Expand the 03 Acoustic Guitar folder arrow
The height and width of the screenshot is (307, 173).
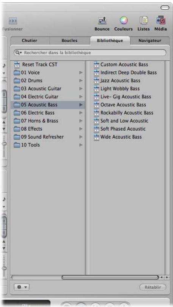(x=81, y=89)
